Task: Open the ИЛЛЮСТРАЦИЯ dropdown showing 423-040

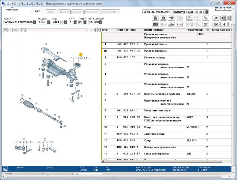Action: (x=100, y=22)
